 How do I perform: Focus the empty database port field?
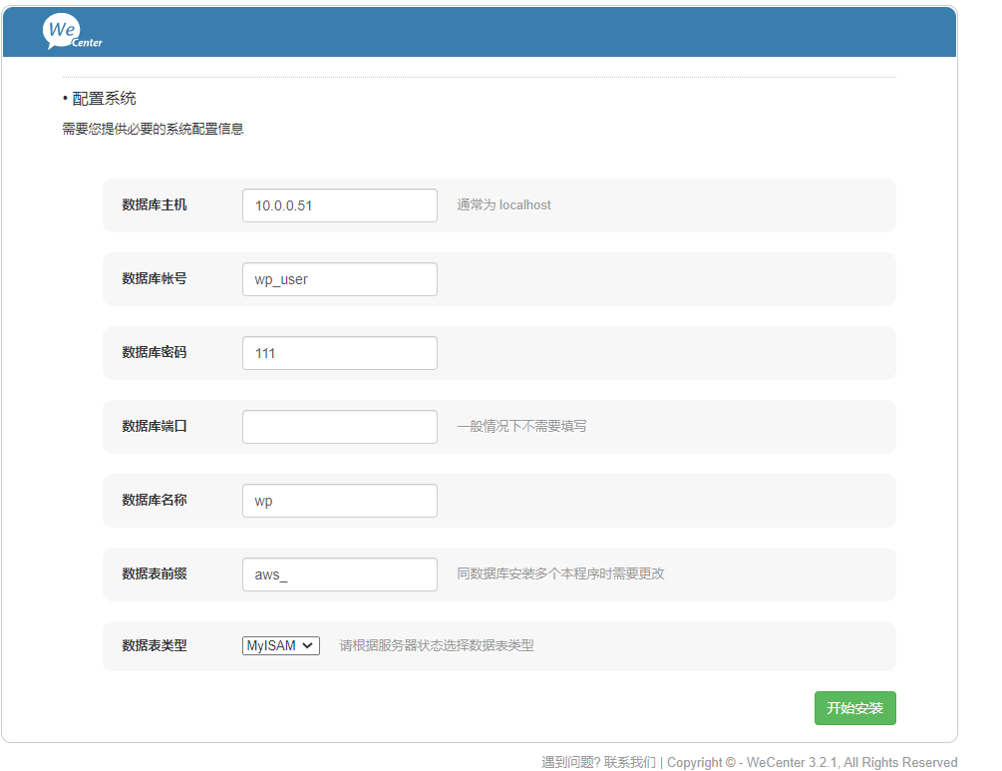click(x=339, y=427)
